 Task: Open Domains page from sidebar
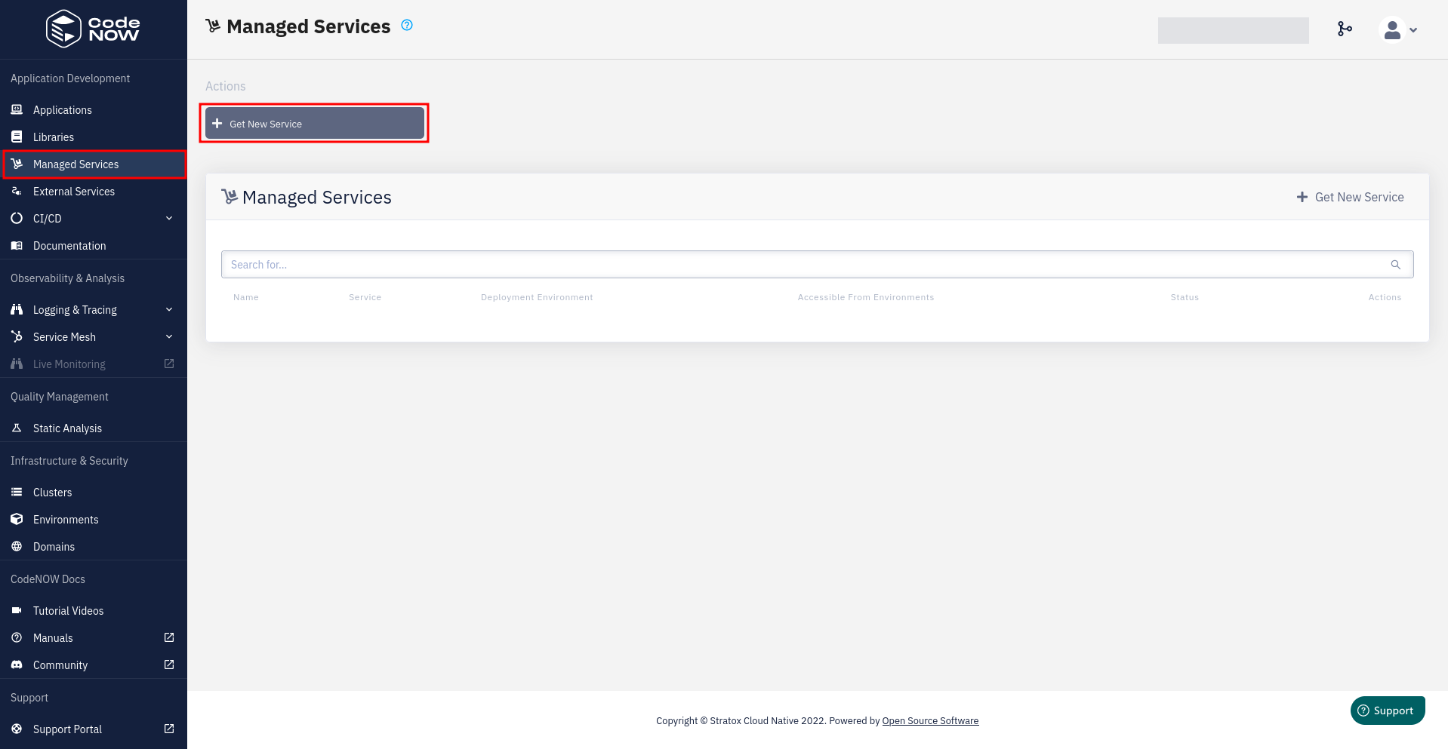(x=54, y=547)
